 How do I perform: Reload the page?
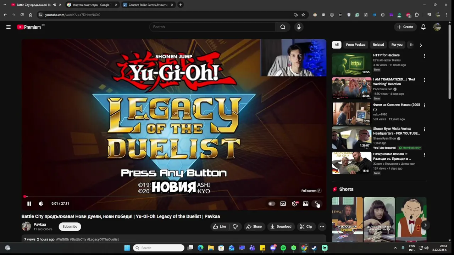tap(22, 15)
